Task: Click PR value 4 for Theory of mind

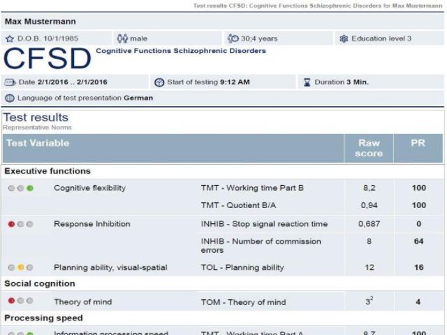Action: click(418, 302)
